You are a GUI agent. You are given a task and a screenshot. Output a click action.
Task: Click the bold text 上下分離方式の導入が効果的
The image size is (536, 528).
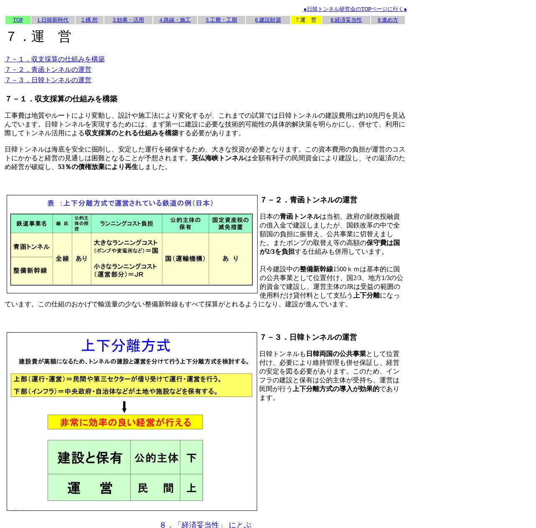pyautogui.click(x=336, y=389)
